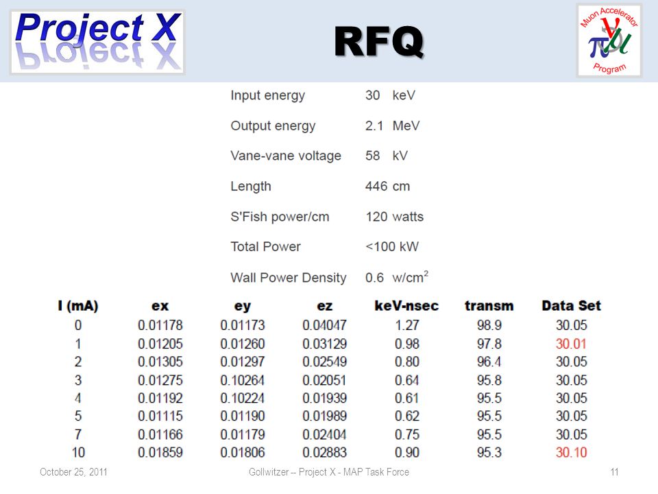Click the 'keV-nsec' column header
658x494 pixels.
click(x=406, y=306)
